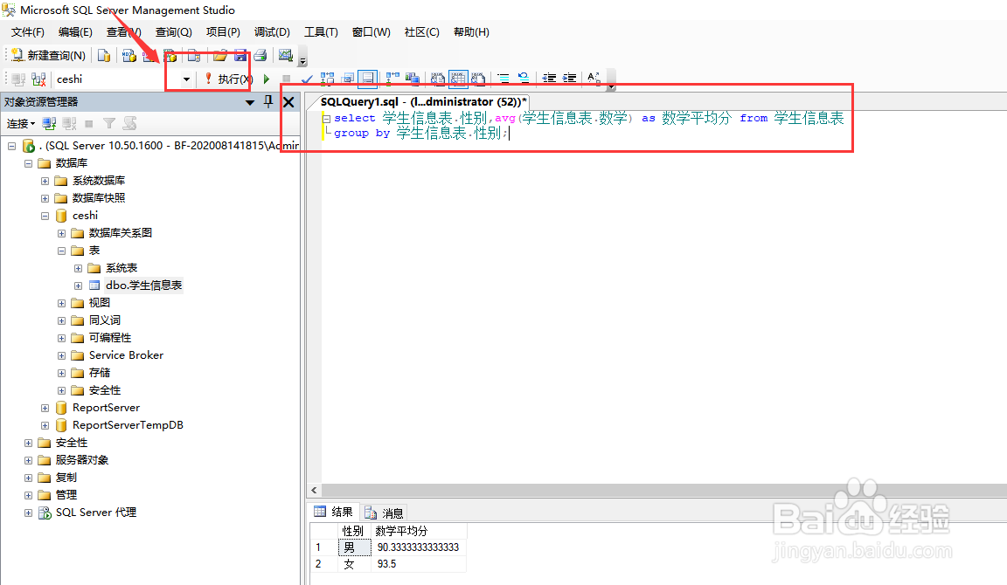The width and height of the screenshot is (1007, 585).
Task: Close the Object Explorer panel
Action: click(289, 102)
